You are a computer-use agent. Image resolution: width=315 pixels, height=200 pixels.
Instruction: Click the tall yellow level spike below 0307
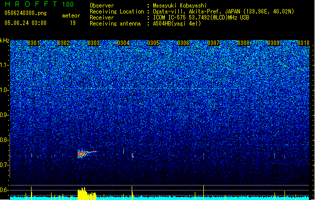click(203, 192)
